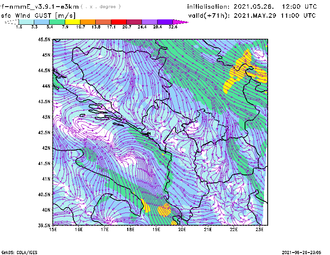Click the red 17.1–20.7 legend swatch
330x255 pixels.
pos(119,22)
